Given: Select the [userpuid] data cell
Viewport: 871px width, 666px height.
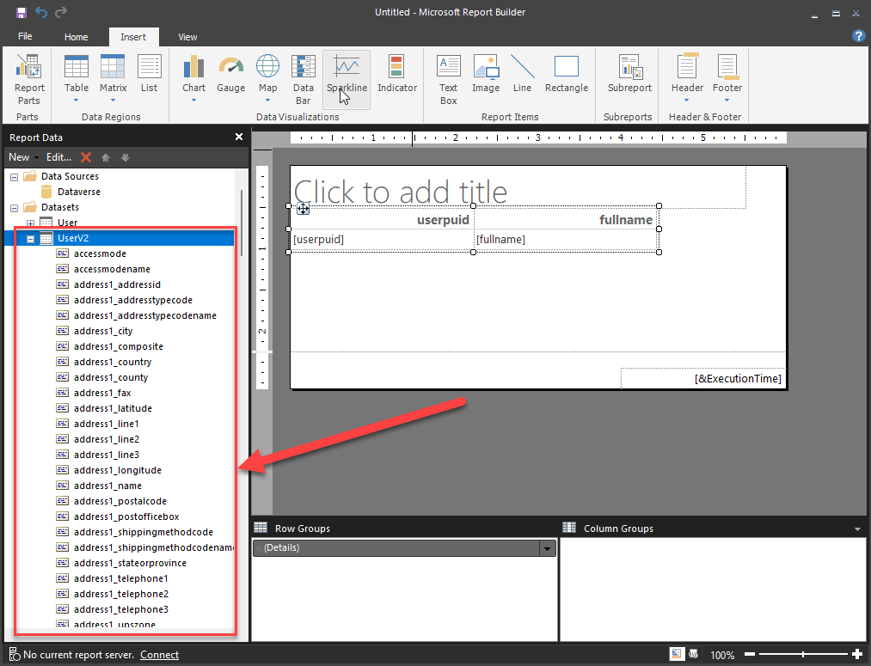Looking at the screenshot, I should click(x=382, y=240).
